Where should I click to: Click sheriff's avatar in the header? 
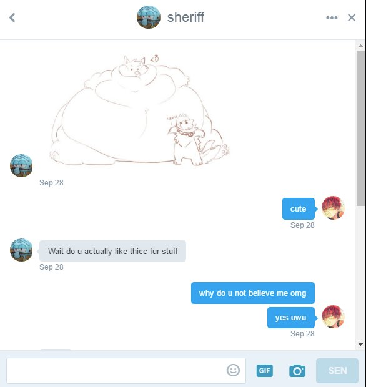coord(149,17)
